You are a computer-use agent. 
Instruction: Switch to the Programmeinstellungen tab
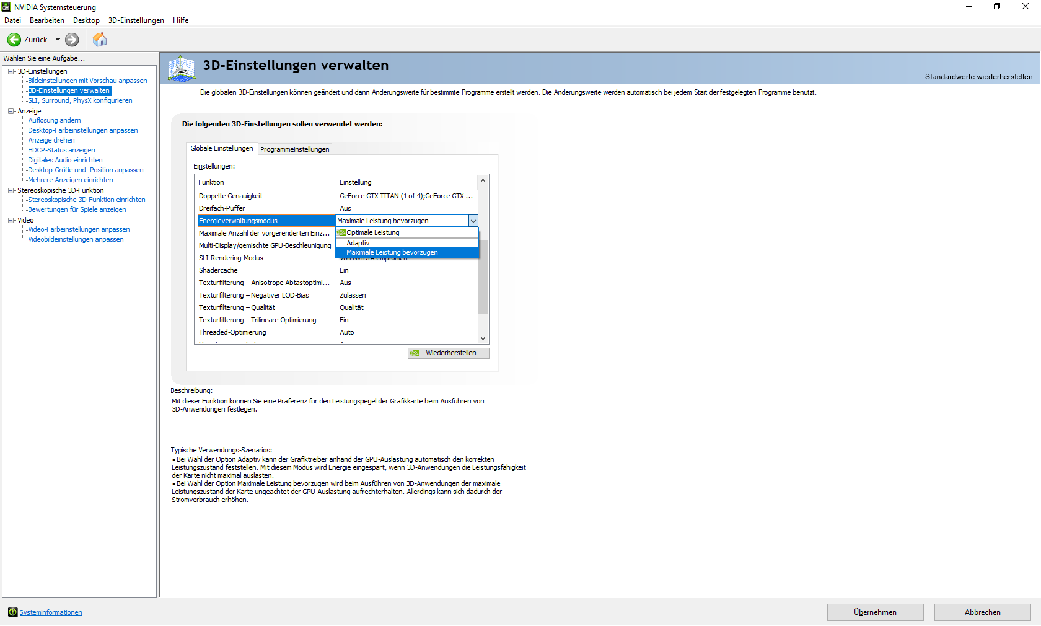pyautogui.click(x=295, y=149)
